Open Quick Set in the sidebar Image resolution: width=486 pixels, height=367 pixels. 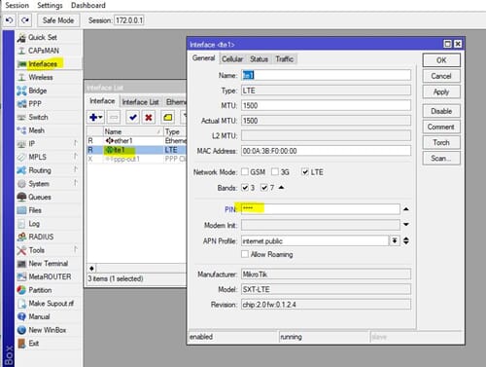tap(43, 37)
